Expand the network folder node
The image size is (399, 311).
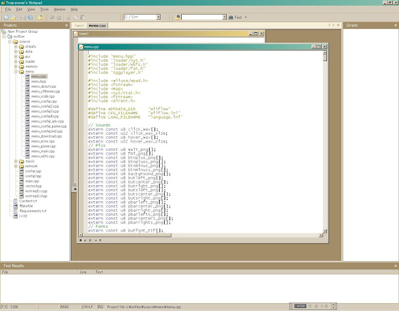16,166
